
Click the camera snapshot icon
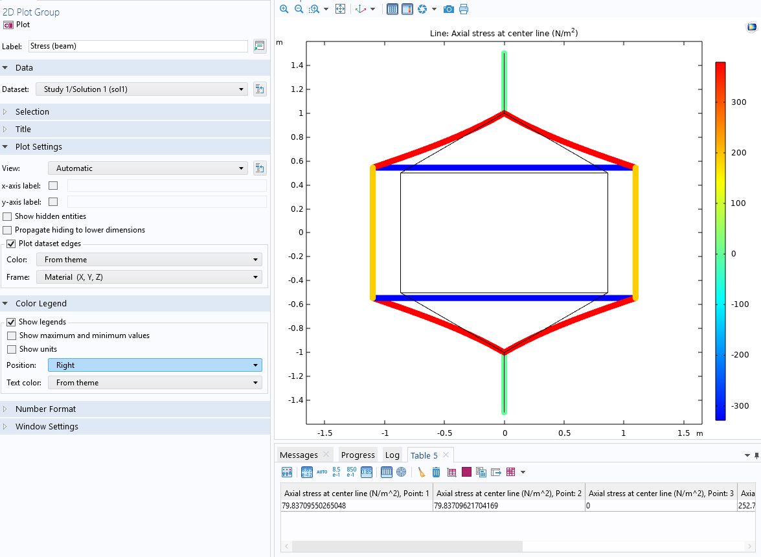point(449,9)
